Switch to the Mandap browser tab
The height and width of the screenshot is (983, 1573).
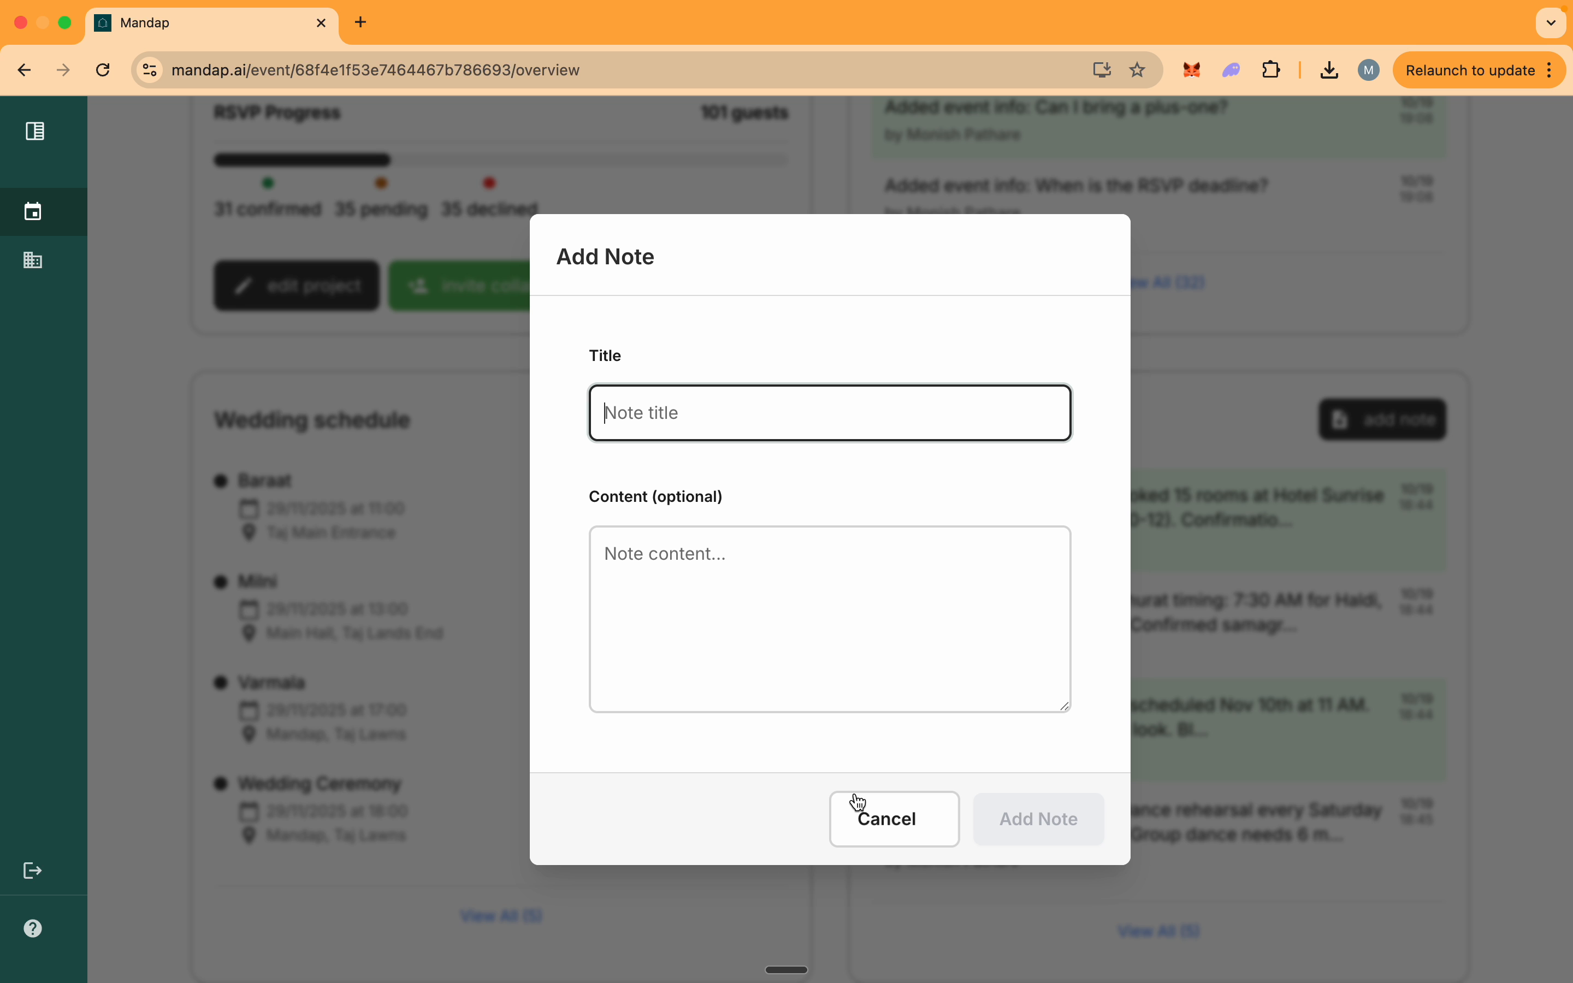pos(195,23)
